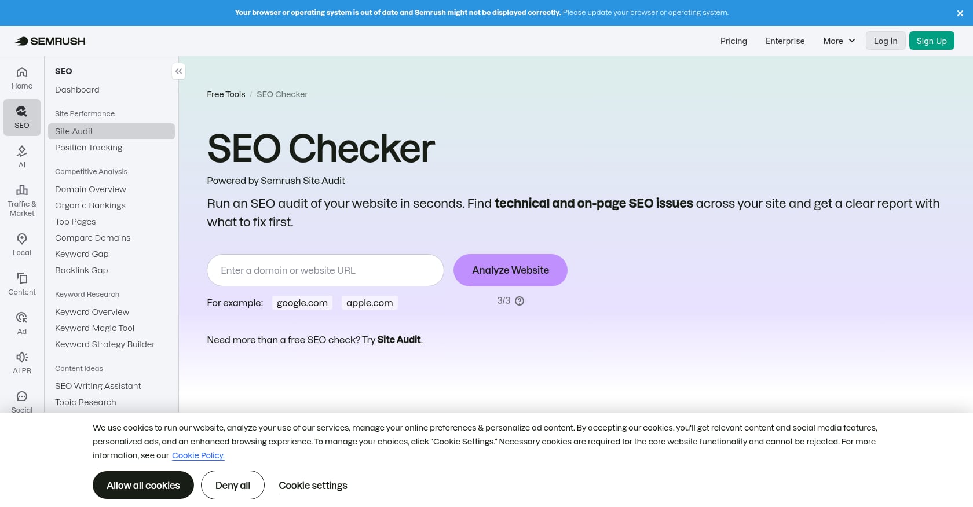Open Keyword Strategy Builder
Image resolution: width=973 pixels, height=507 pixels.
(x=111, y=344)
